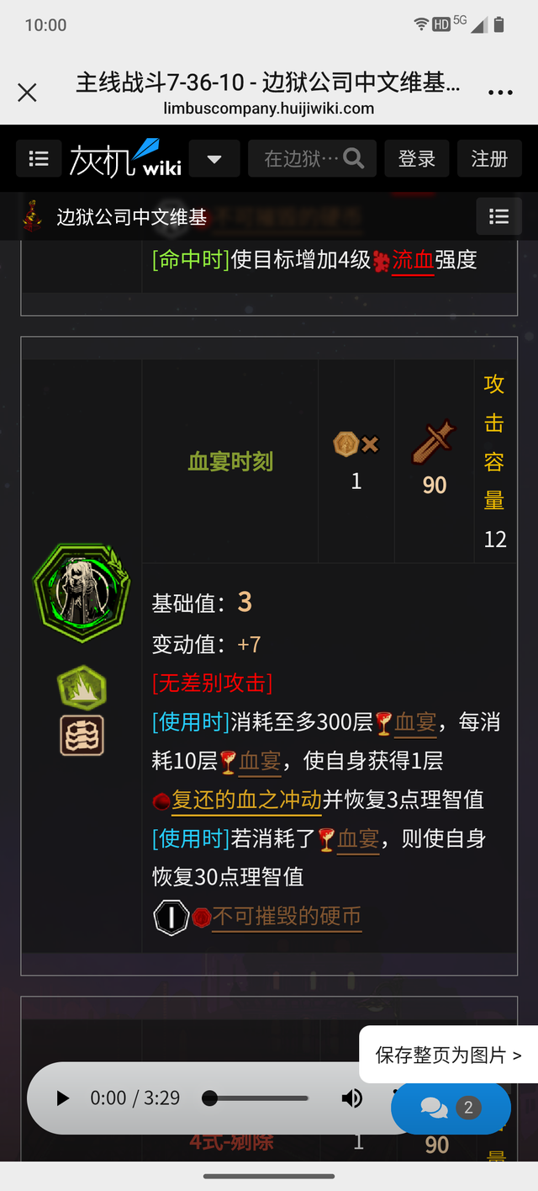
Task: Click the 注册 register button
Action: (x=489, y=158)
